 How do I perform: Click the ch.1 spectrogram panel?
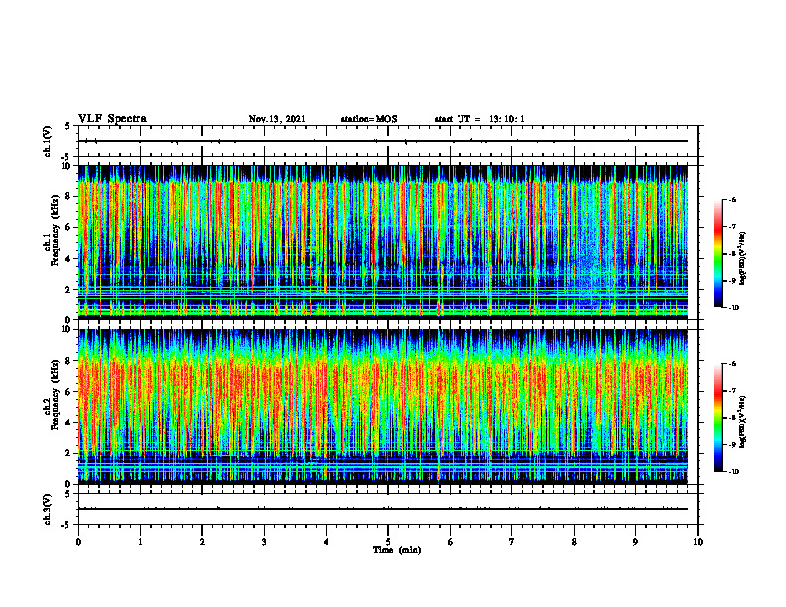(x=383, y=242)
